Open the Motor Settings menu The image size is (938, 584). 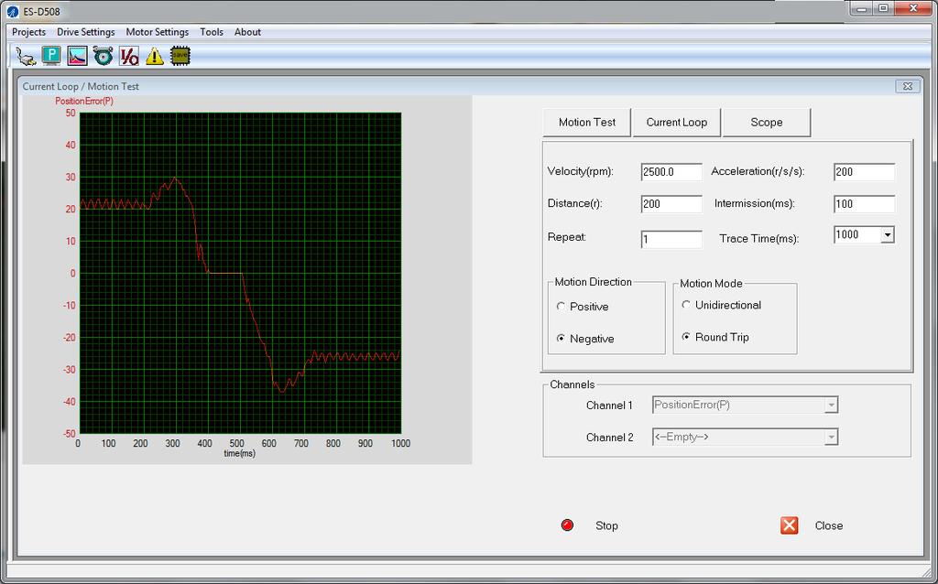tap(157, 32)
